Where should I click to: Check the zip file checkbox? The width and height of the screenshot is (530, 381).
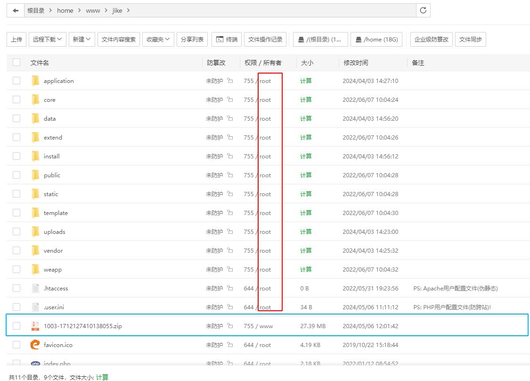[16, 326]
